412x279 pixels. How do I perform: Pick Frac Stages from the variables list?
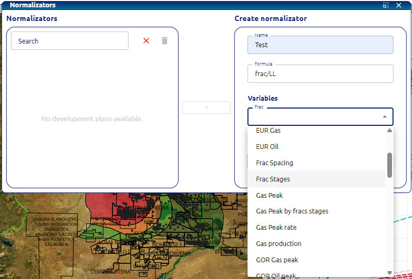click(273, 179)
